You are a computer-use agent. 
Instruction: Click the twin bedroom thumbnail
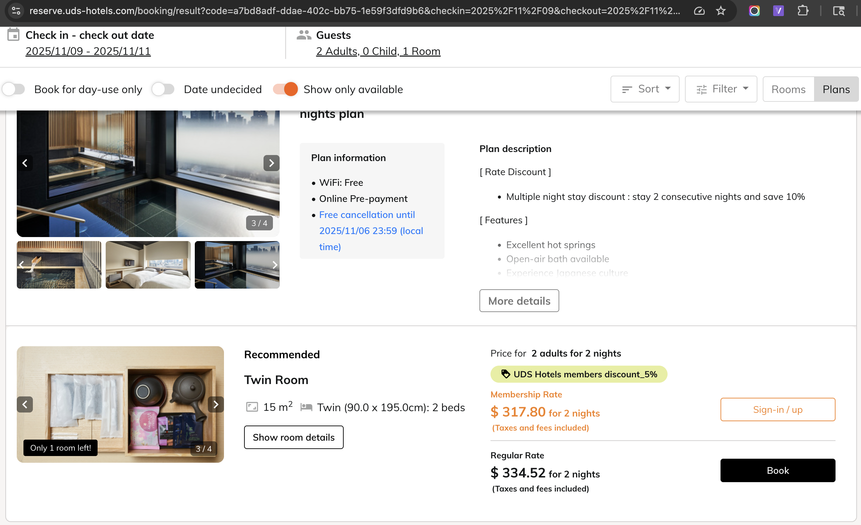point(148,265)
